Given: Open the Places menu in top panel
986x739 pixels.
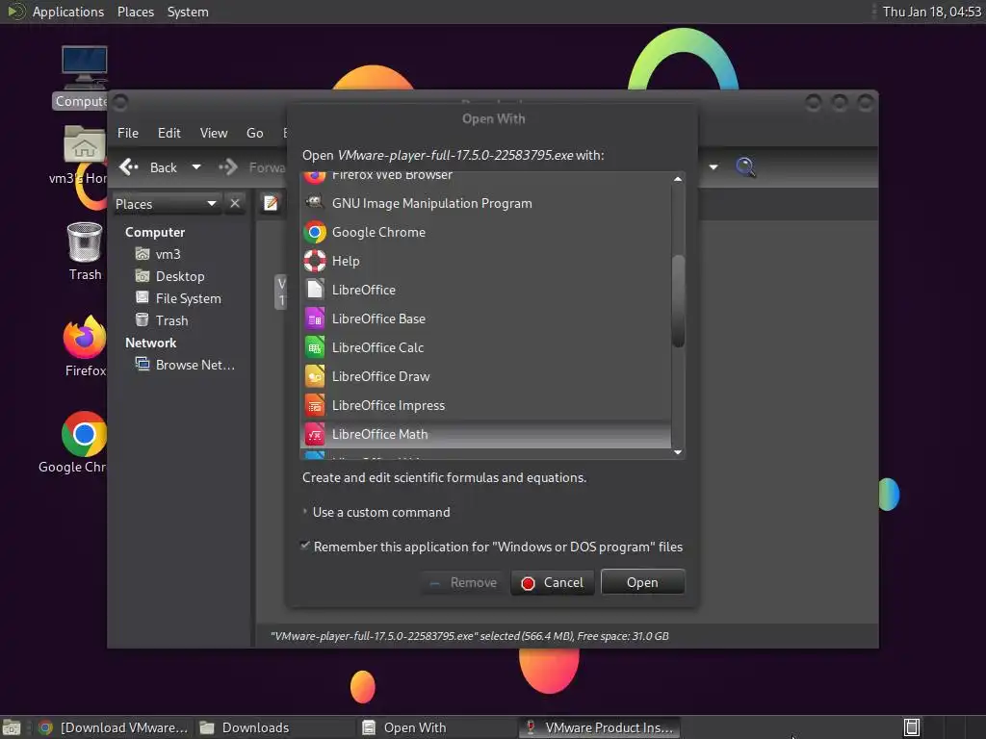Looking at the screenshot, I should point(136,12).
